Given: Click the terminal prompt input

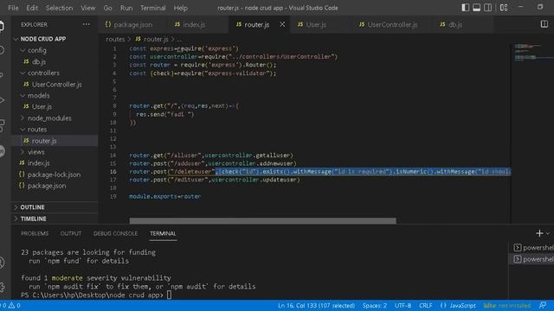Looking at the screenshot, I should pos(170,295).
